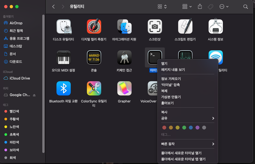
Task: Select the Console (콘솔) app icon
Action: (94, 57)
